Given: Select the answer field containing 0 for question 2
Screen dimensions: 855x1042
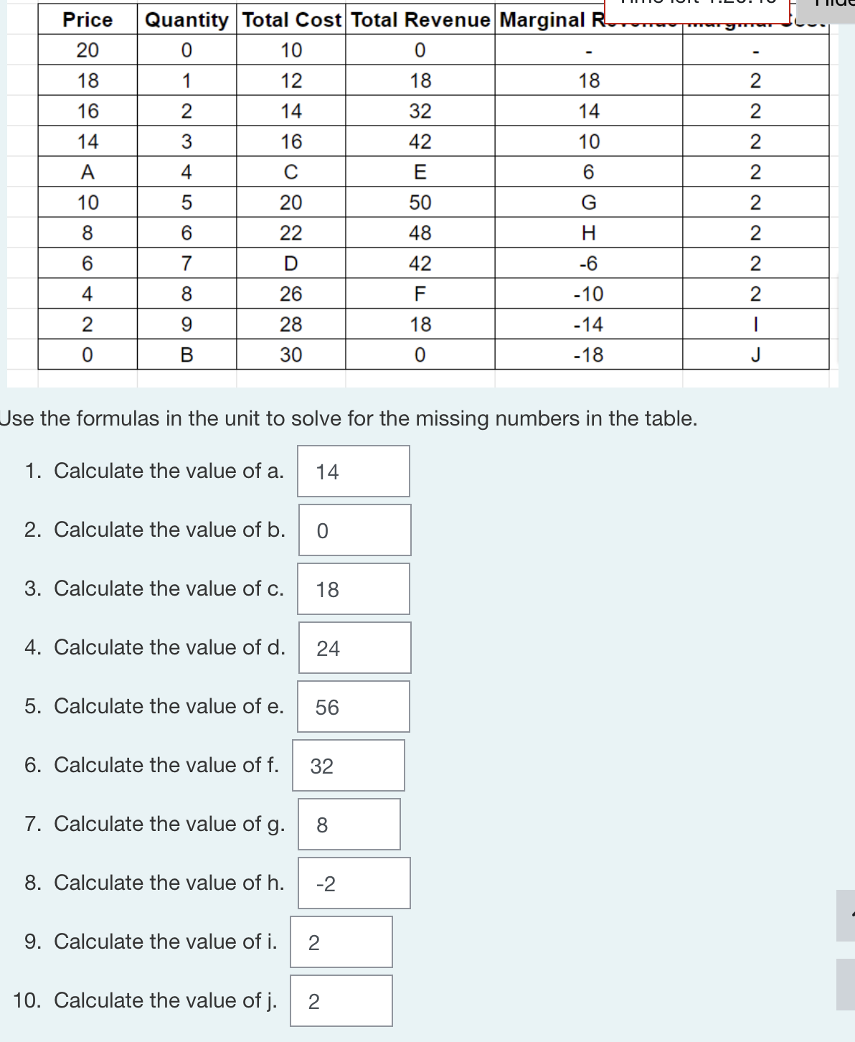Looking at the screenshot, I should [x=353, y=530].
